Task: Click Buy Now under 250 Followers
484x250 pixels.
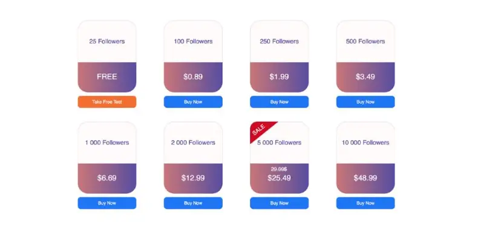Action: pyautogui.click(x=279, y=101)
